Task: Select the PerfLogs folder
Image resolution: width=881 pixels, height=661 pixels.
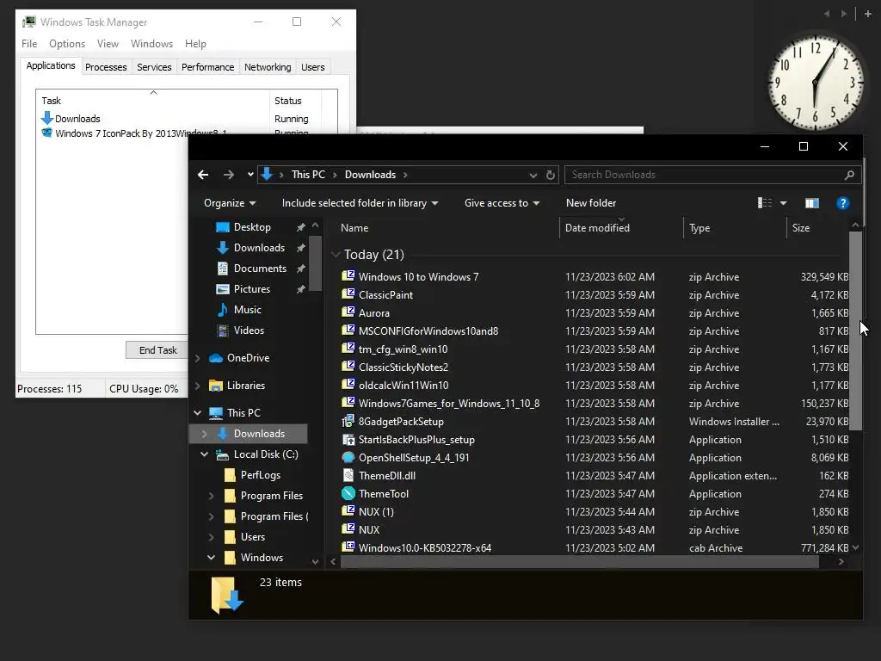Action: [x=260, y=475]
